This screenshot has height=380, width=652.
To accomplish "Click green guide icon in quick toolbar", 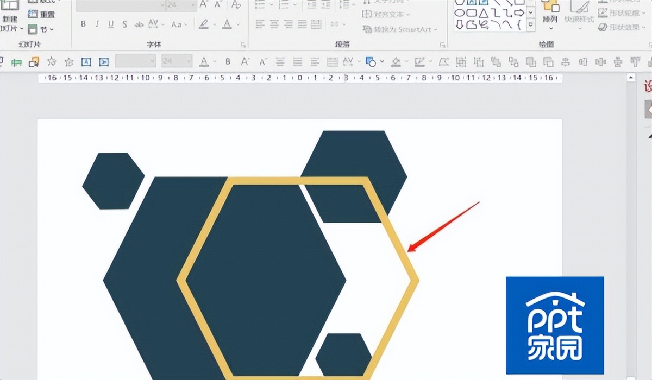I will 17,62.
